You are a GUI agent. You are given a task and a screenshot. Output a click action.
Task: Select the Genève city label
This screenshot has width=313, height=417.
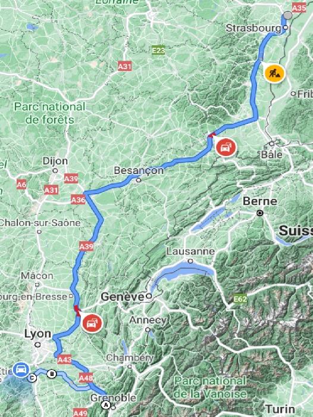tap(123, 297)
